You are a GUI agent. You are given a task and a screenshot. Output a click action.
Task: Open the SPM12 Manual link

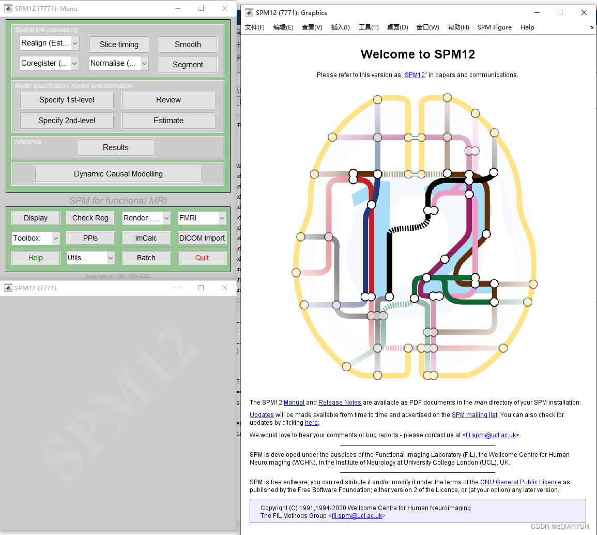click(294, 402)
